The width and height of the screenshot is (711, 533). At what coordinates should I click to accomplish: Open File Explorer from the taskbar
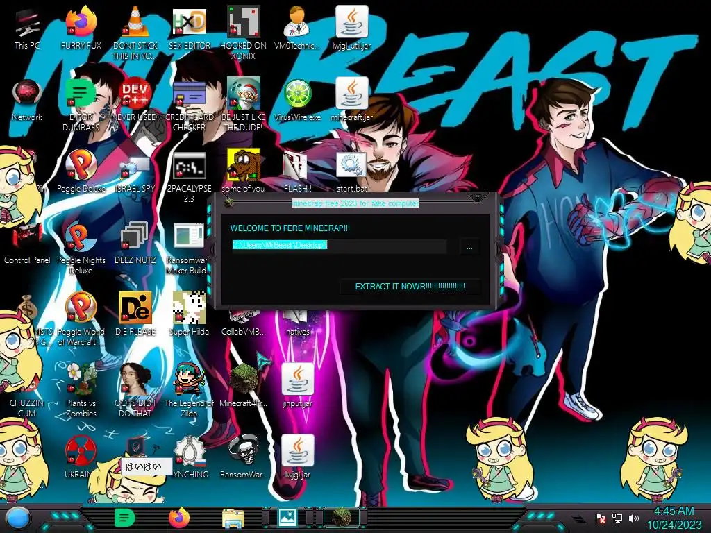click(x=233, y=518)
